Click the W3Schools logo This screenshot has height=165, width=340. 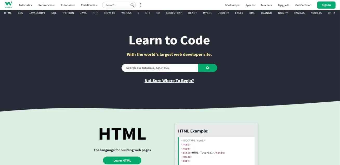(9, 5)
